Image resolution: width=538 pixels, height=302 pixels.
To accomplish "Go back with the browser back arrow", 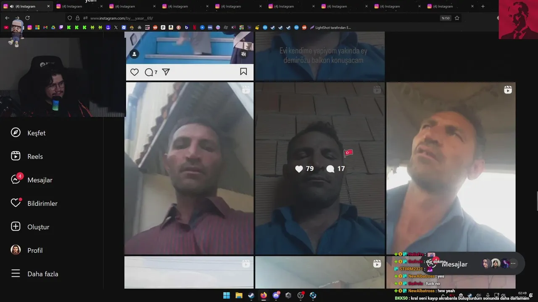I will tap(7, 18).
